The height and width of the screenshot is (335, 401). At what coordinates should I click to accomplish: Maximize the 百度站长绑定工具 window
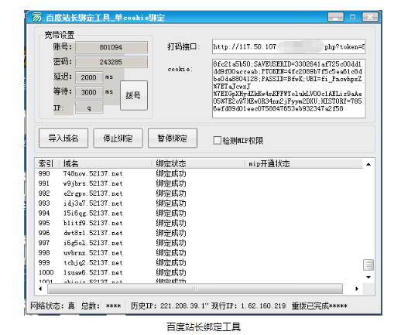click(353, 17)
